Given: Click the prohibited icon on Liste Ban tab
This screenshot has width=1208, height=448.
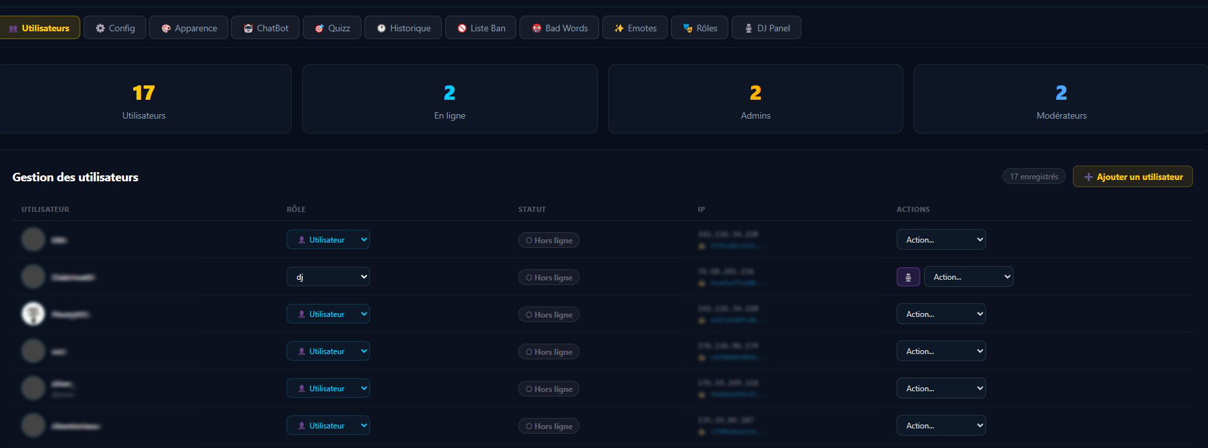Looking at the screenshot, I should [x=462, y=28].
